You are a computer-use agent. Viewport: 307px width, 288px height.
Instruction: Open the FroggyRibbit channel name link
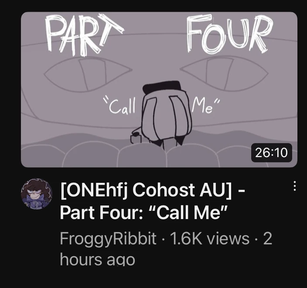point(108,239)
